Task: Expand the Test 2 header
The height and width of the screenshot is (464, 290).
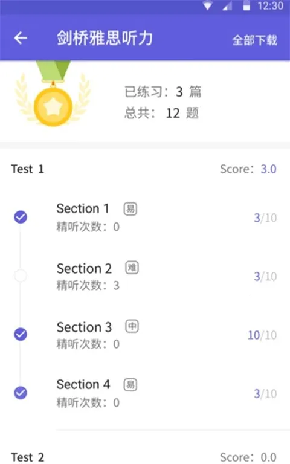Action: click(x=145, y=457)
